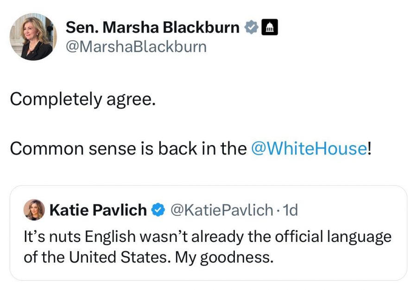This screenshot has width=417, height=290.
Task: Open the @WhiteHouse mention link
Action: (308, 148)
